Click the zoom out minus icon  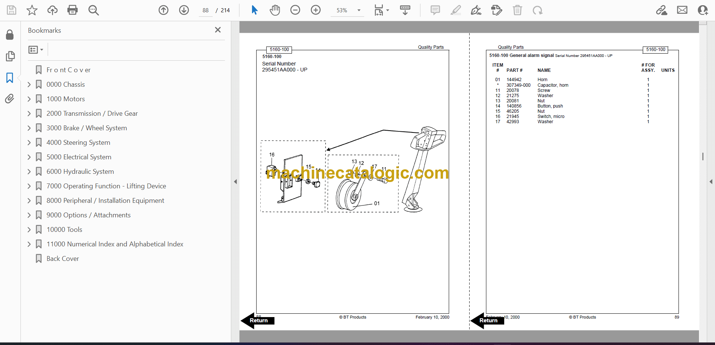point(295,10)
